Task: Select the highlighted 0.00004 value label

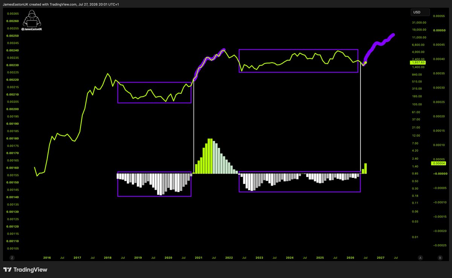Action: click(x=439, y=163)
